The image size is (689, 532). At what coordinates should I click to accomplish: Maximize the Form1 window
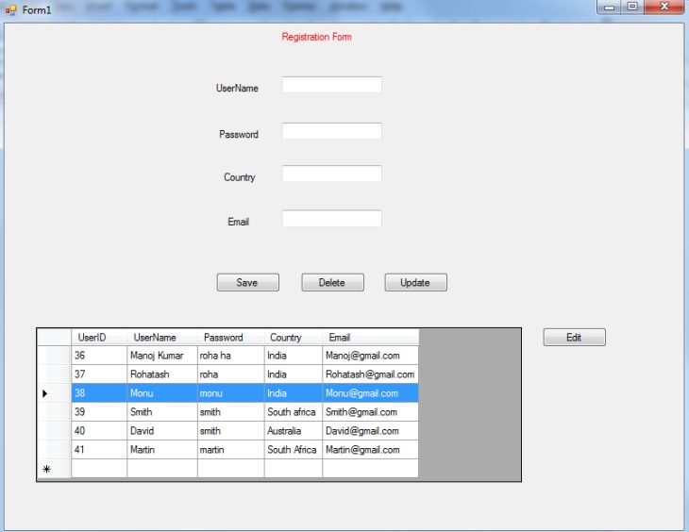pyautogui.click(x=632, y=7)
